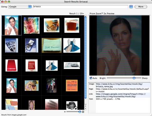Select the colorful striped beach towel thumbnail

point(32,25)
